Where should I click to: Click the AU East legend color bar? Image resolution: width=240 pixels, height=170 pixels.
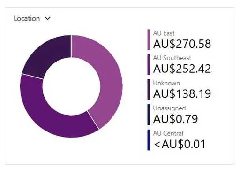tap(149, 40)
